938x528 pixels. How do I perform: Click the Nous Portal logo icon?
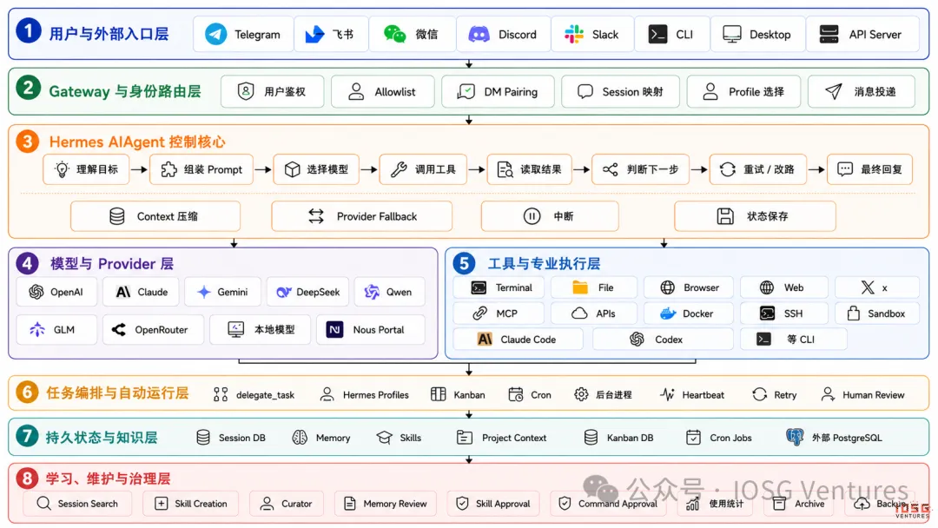[334, 329]
